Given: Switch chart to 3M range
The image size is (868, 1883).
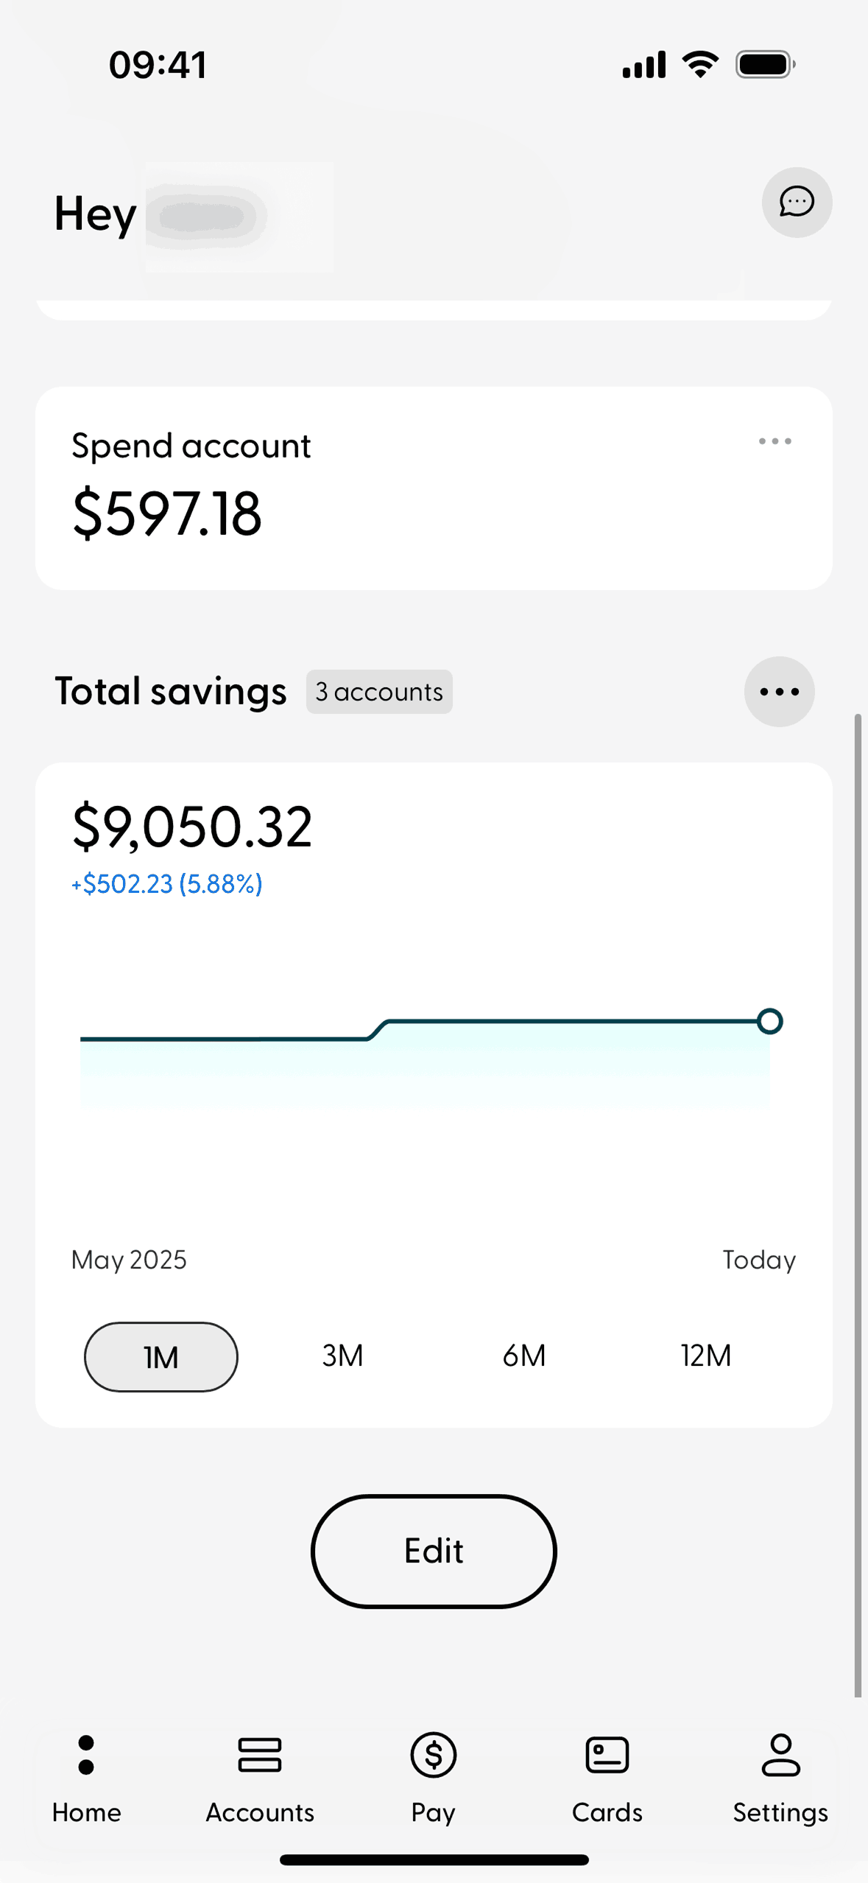Looking at the screenshot, I should pyautogui.click(x=342, y=1356).
